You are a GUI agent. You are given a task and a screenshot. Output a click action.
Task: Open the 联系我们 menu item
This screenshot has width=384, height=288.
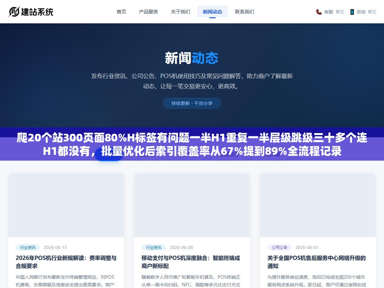pyautogui.click(x=244, y=12)
